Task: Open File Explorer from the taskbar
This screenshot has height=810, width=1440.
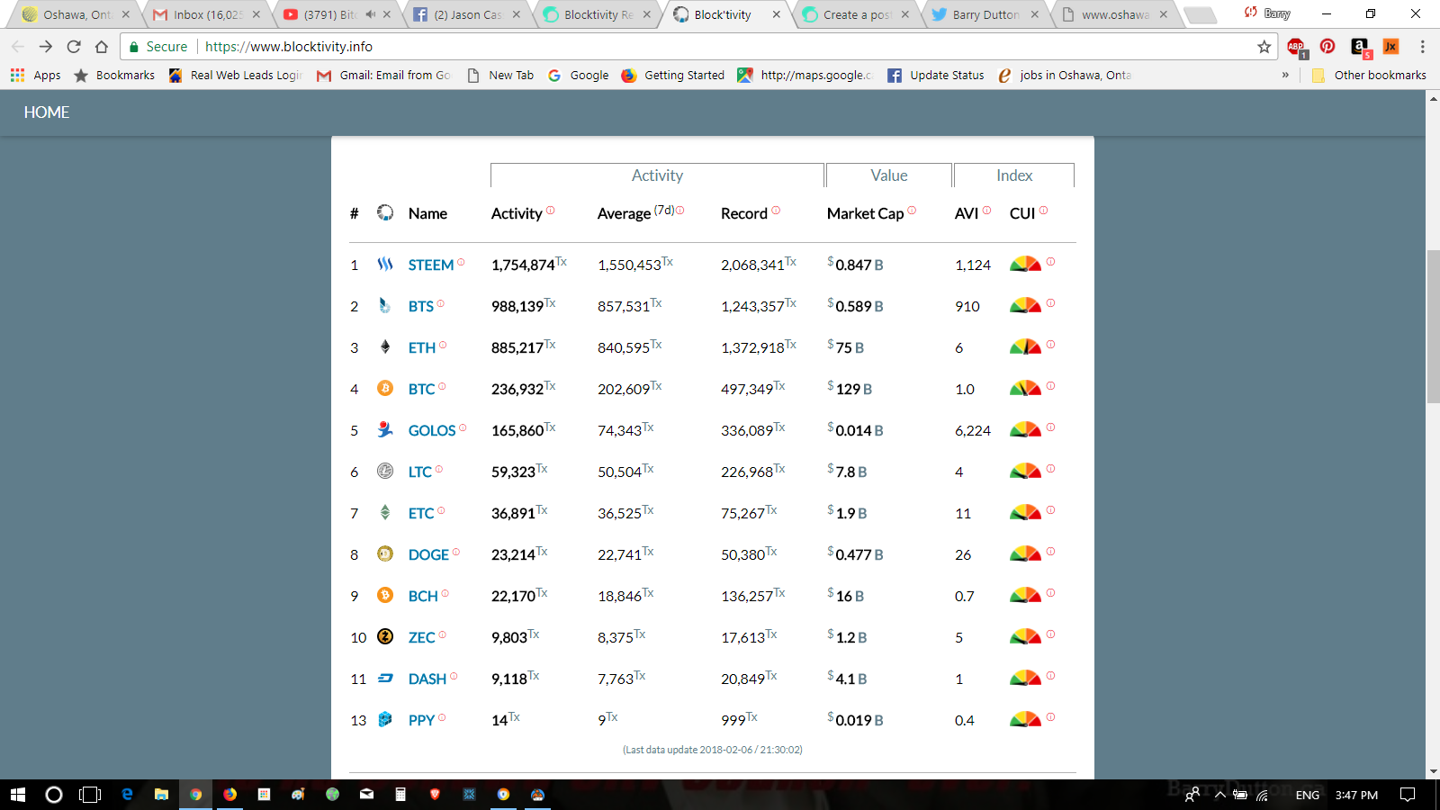Action: pyautogui.click(x=161, y=795)
